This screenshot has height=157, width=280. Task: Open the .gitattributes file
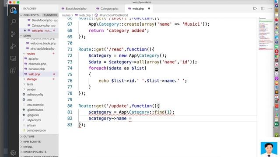click(39, 110)
